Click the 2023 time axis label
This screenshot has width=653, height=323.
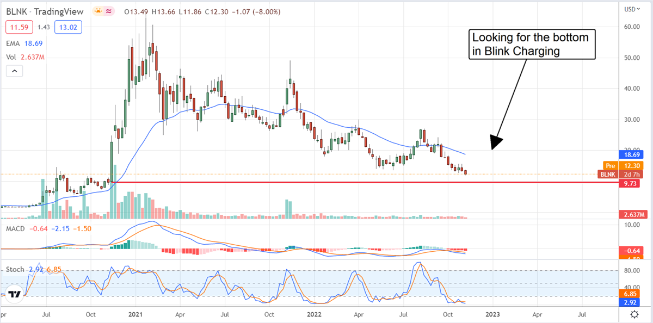492,314
